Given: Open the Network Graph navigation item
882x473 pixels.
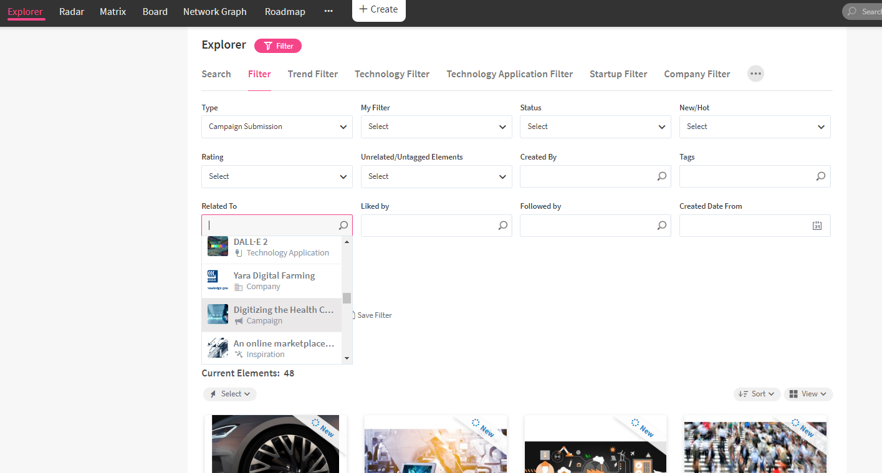Looking at the screenshot, I should point(214,11).
